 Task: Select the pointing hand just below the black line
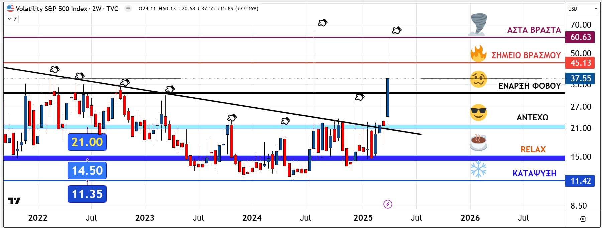(359, 97)
